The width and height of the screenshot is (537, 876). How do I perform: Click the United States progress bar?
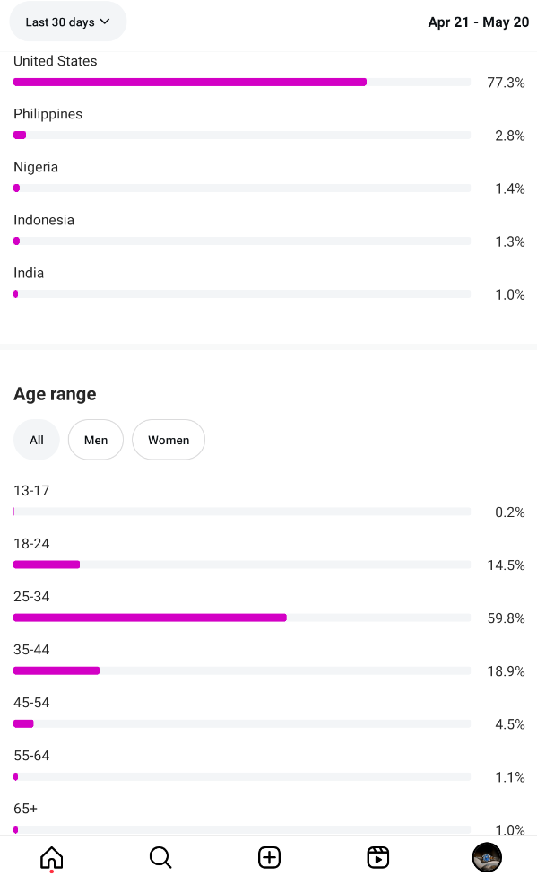coord(242,83)
